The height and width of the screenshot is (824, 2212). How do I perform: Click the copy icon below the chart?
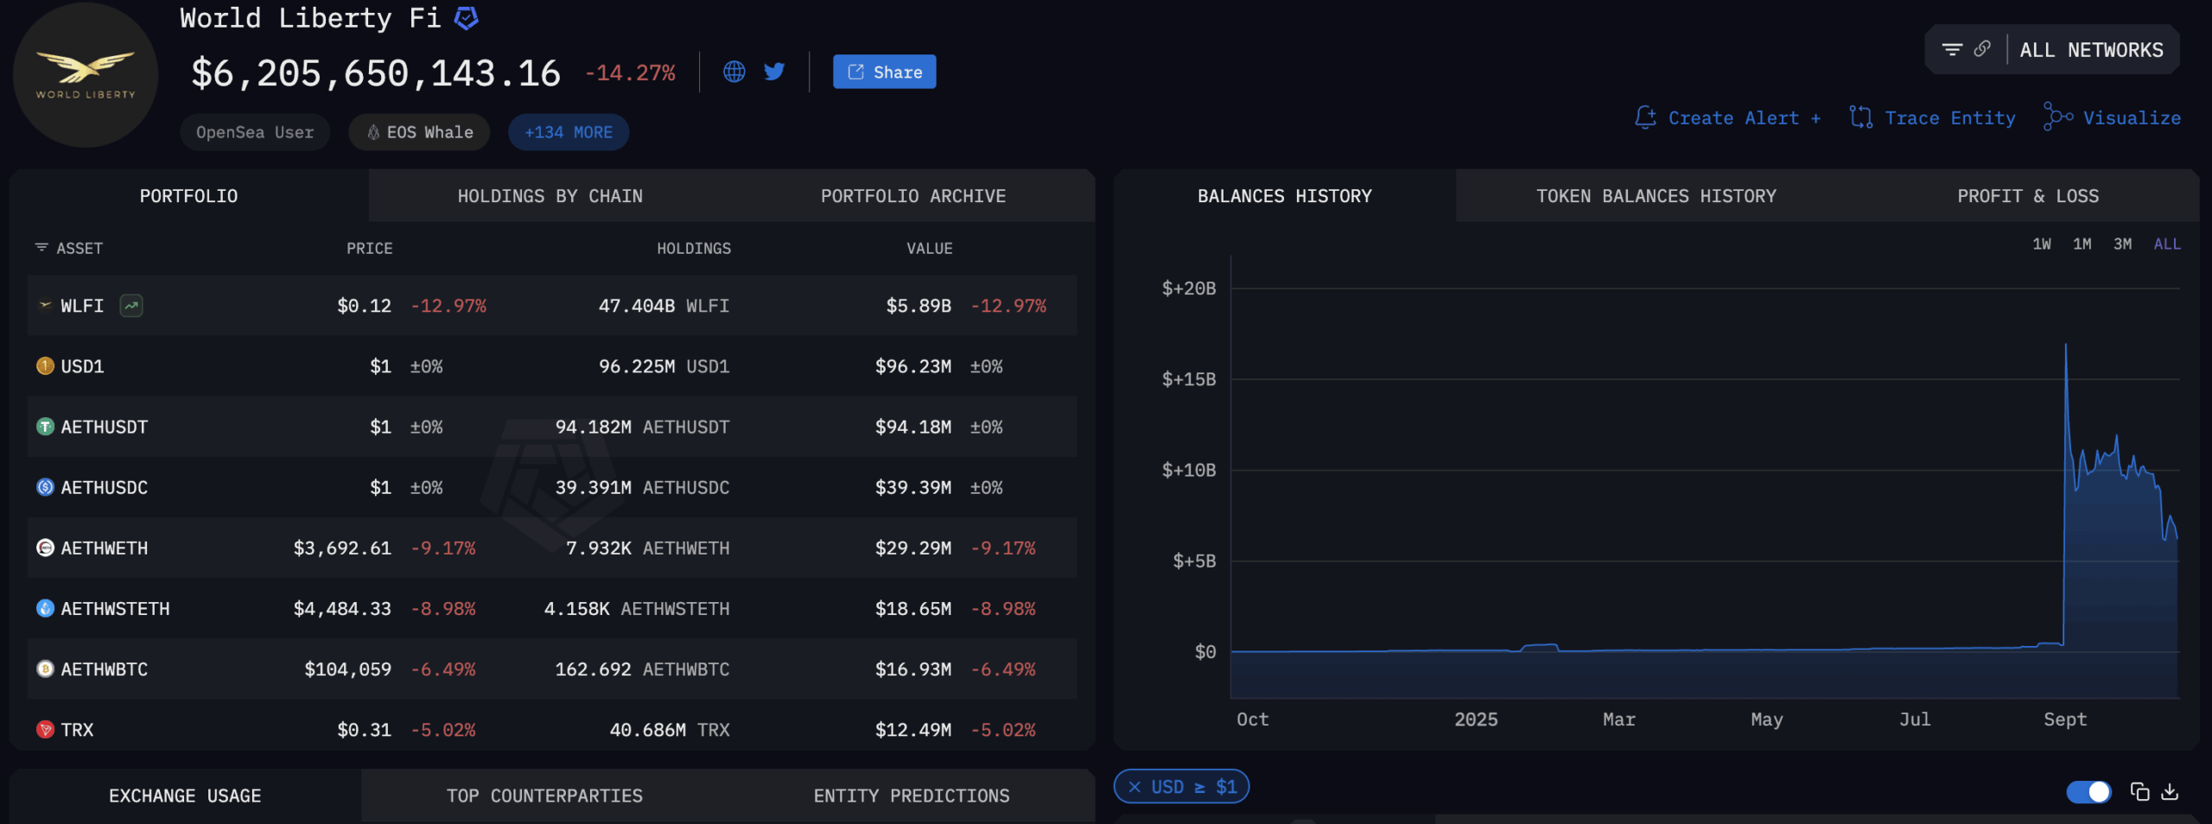click(x=2139, y=791)
